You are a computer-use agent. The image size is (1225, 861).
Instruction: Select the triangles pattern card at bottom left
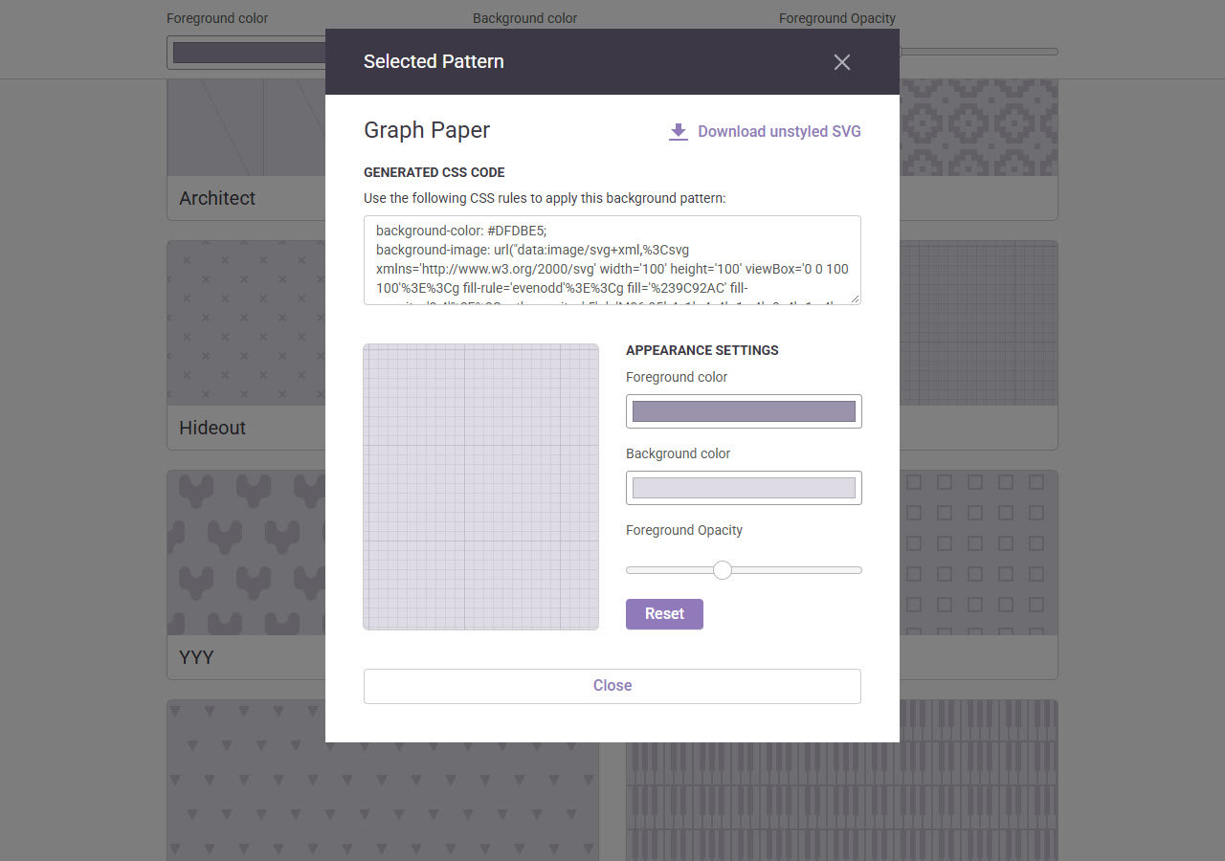[383, 781]
